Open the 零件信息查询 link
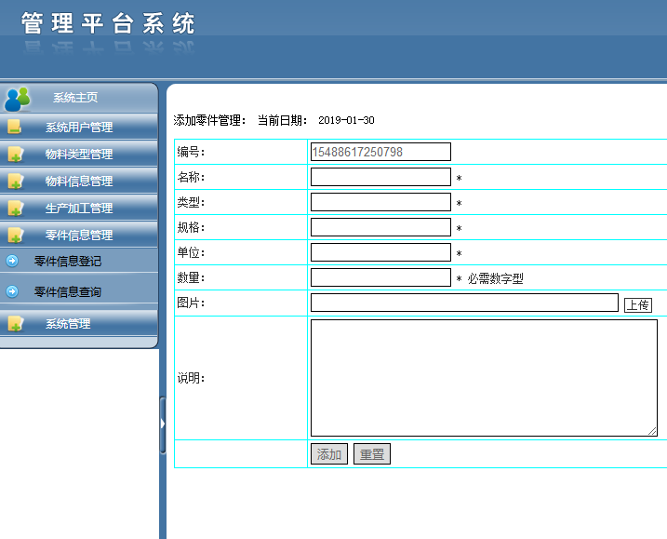The width and height of the screenshot is (667, 539). tap(68, 292)
